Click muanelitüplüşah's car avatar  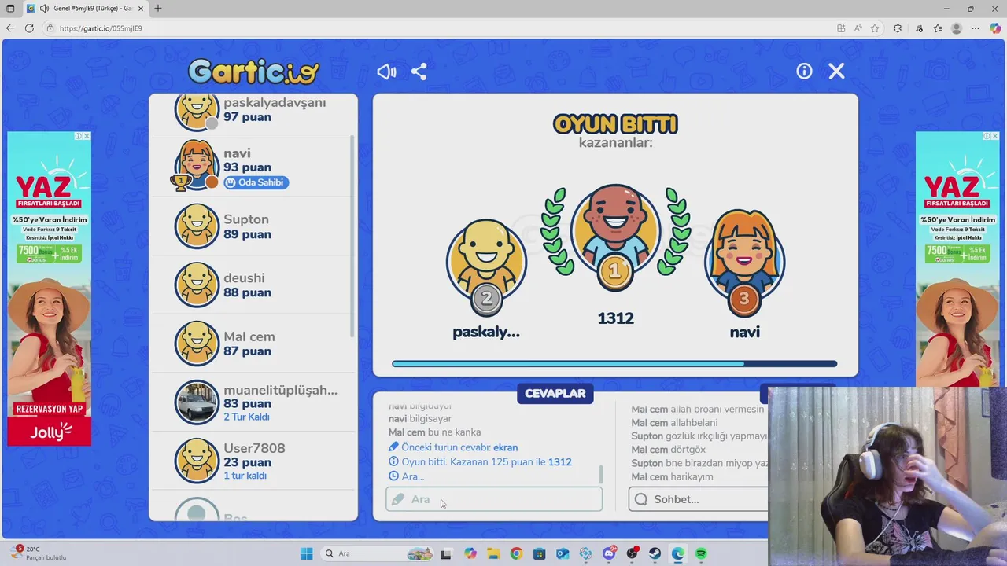coord(197,402)
